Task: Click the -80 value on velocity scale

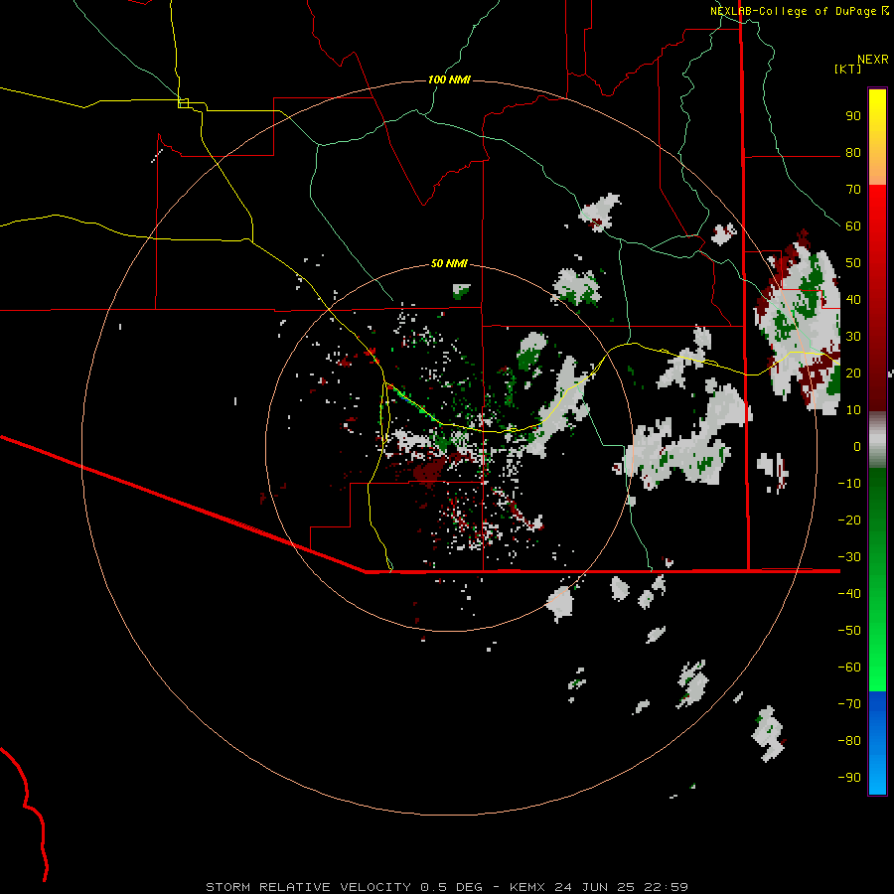Action: click(849, 741)
